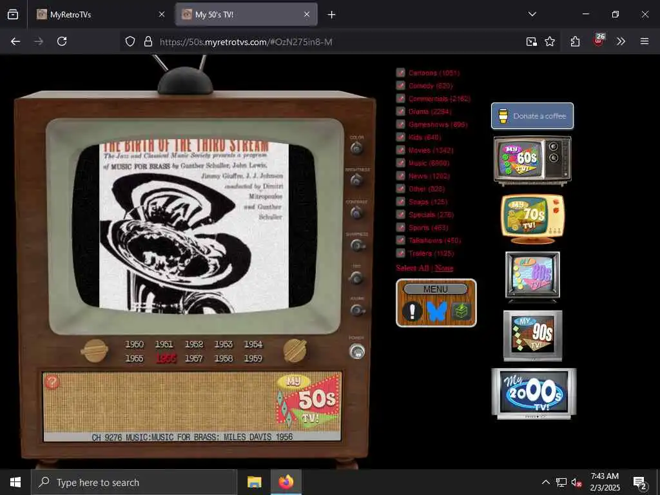This screenshot has width=660, height=495.
Task: Uncheck the Gameshows category checkbox
Action: click(400, 124)
